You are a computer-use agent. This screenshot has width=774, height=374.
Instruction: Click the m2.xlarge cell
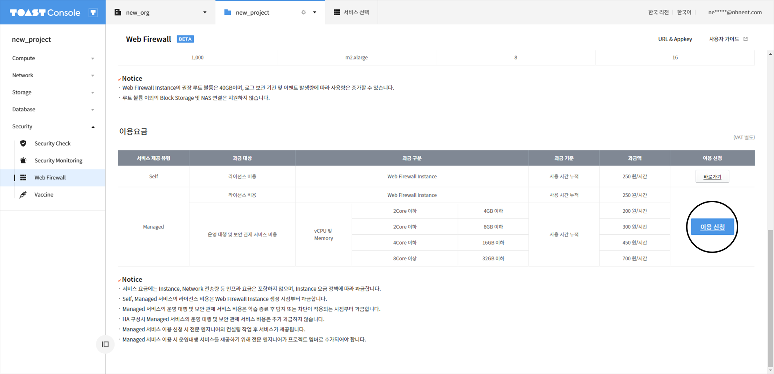(357, 57)
